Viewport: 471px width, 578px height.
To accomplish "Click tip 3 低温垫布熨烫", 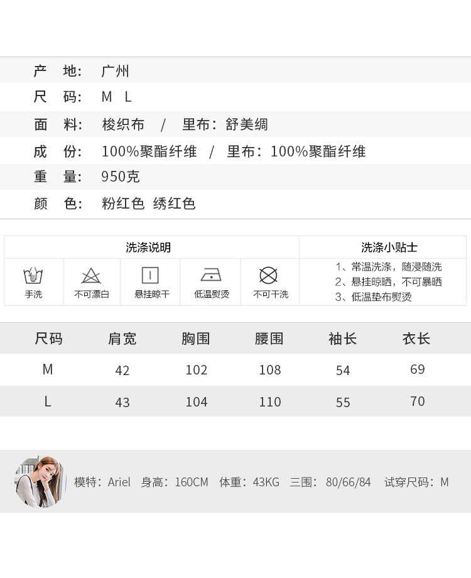I will click(373, 297).
